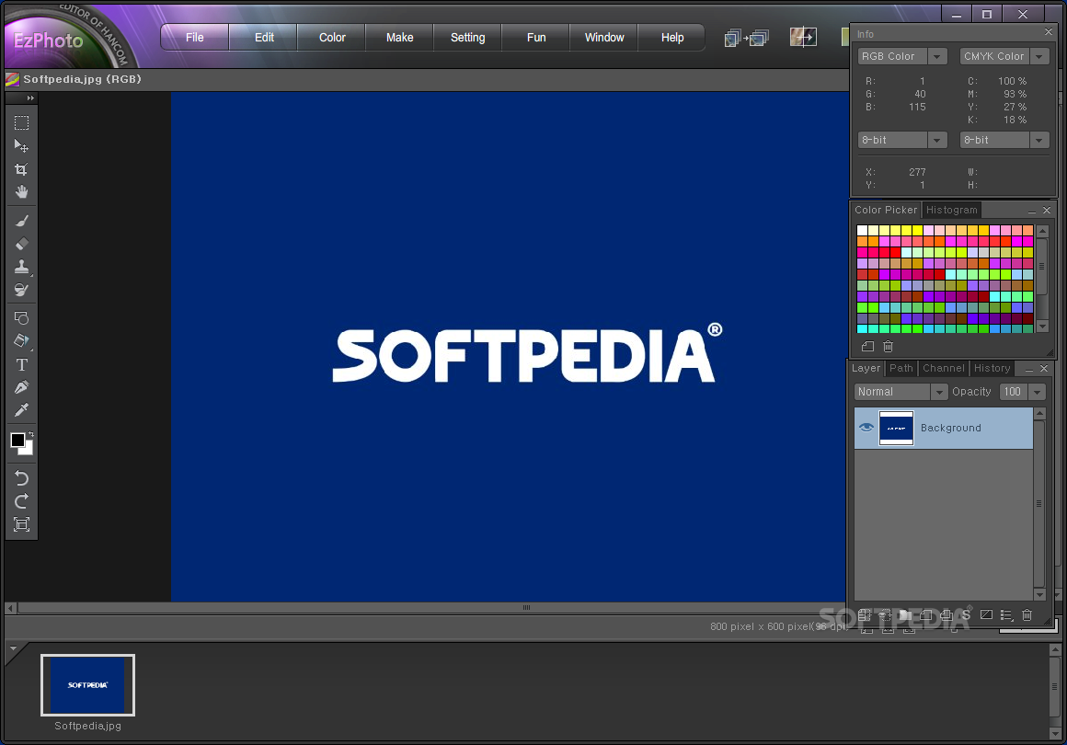This screenshot has height=745, width=1067.
Task: Expand the toolbox with double-arrow
Action: click(30, 98)
